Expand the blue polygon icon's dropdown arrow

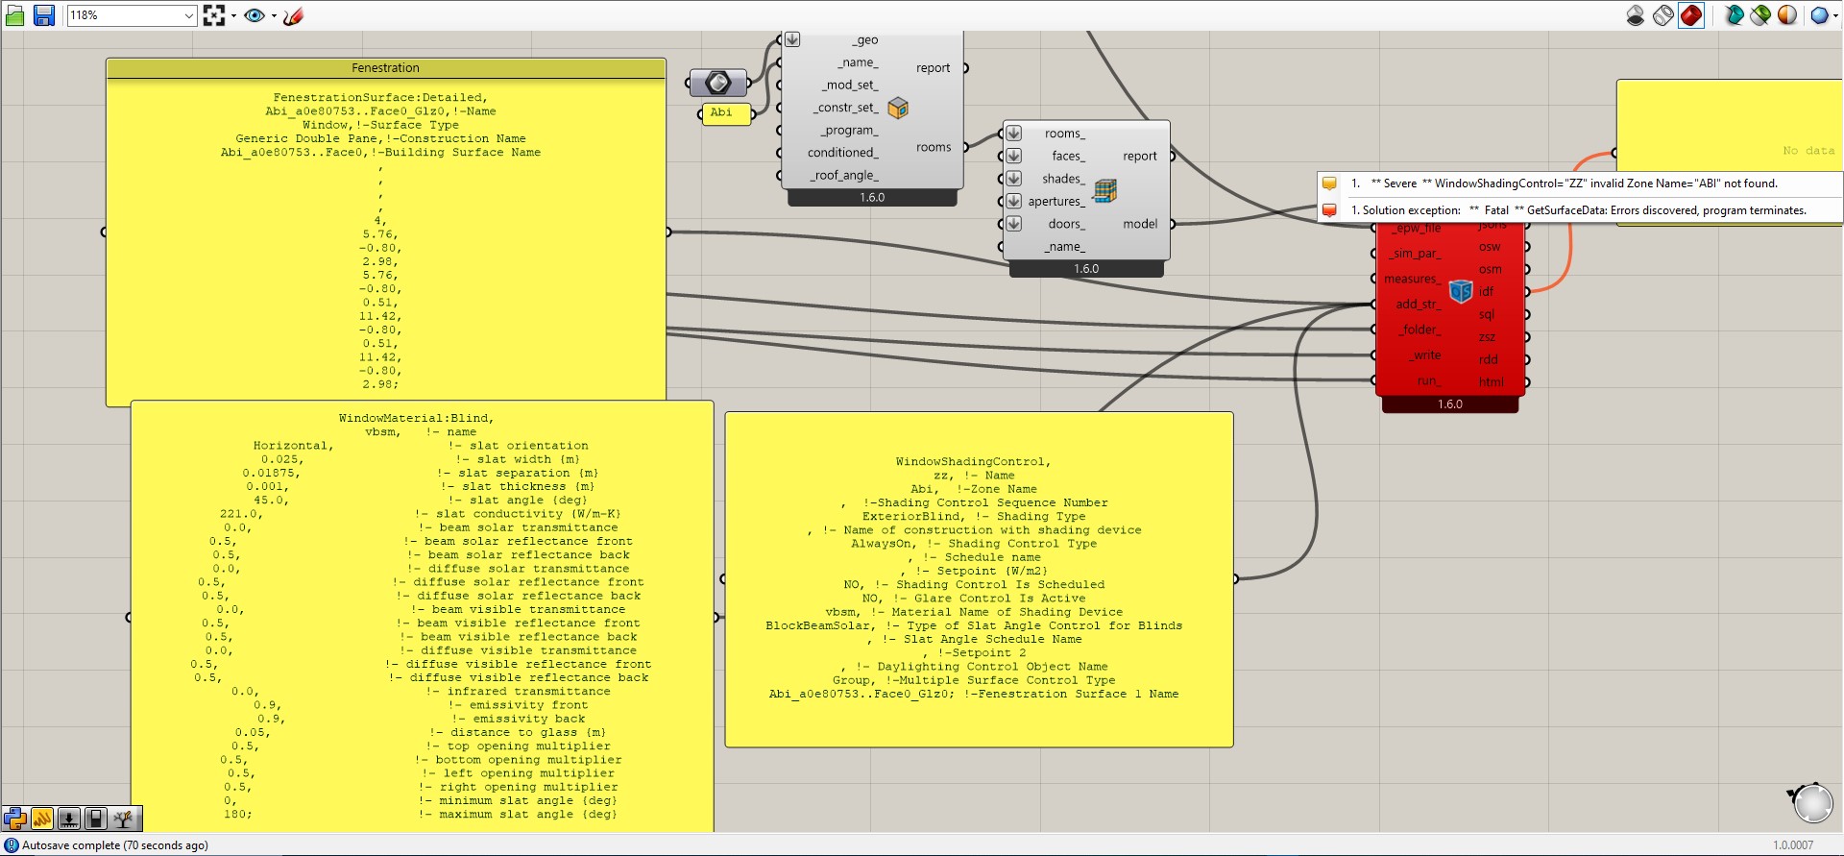[1833, 15]
